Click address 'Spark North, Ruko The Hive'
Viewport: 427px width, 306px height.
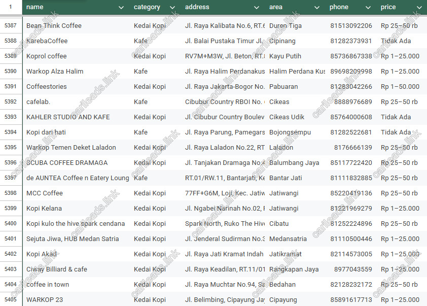point(224,223)
